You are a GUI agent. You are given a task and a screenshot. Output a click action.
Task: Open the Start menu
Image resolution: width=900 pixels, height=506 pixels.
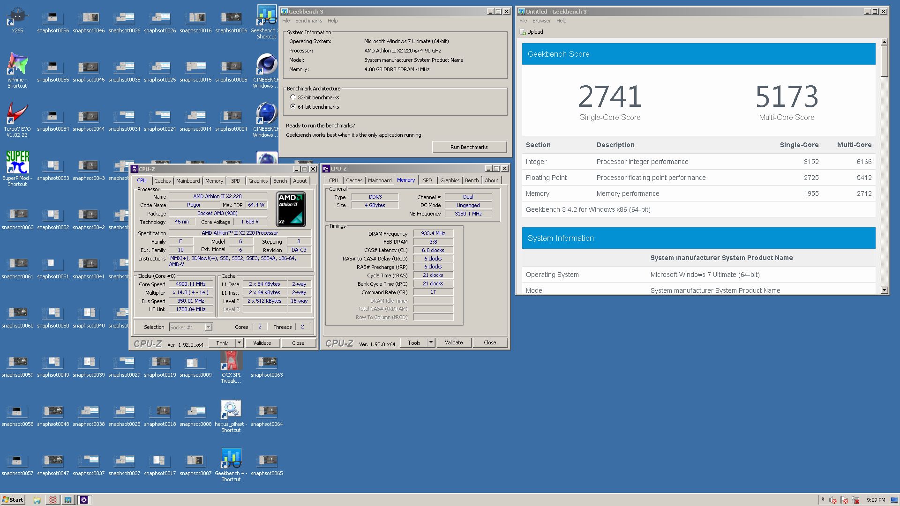click(13, 500)
